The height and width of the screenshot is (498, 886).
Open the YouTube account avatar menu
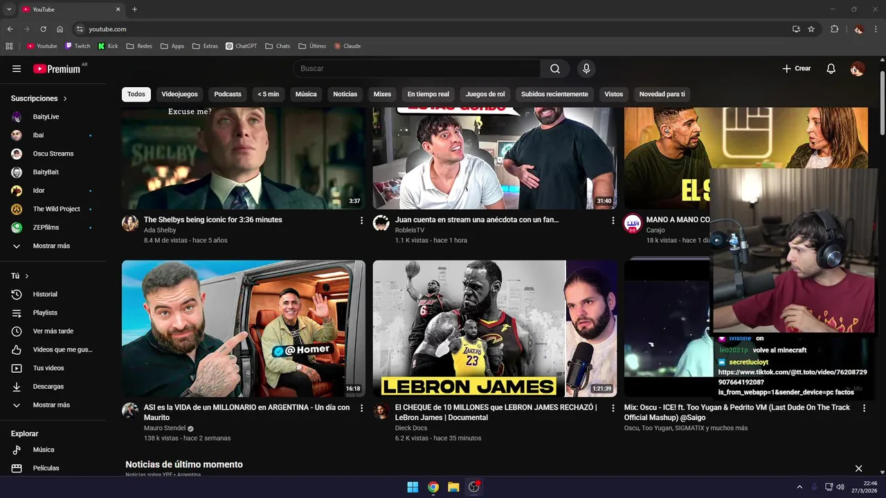tap(857, 68)
